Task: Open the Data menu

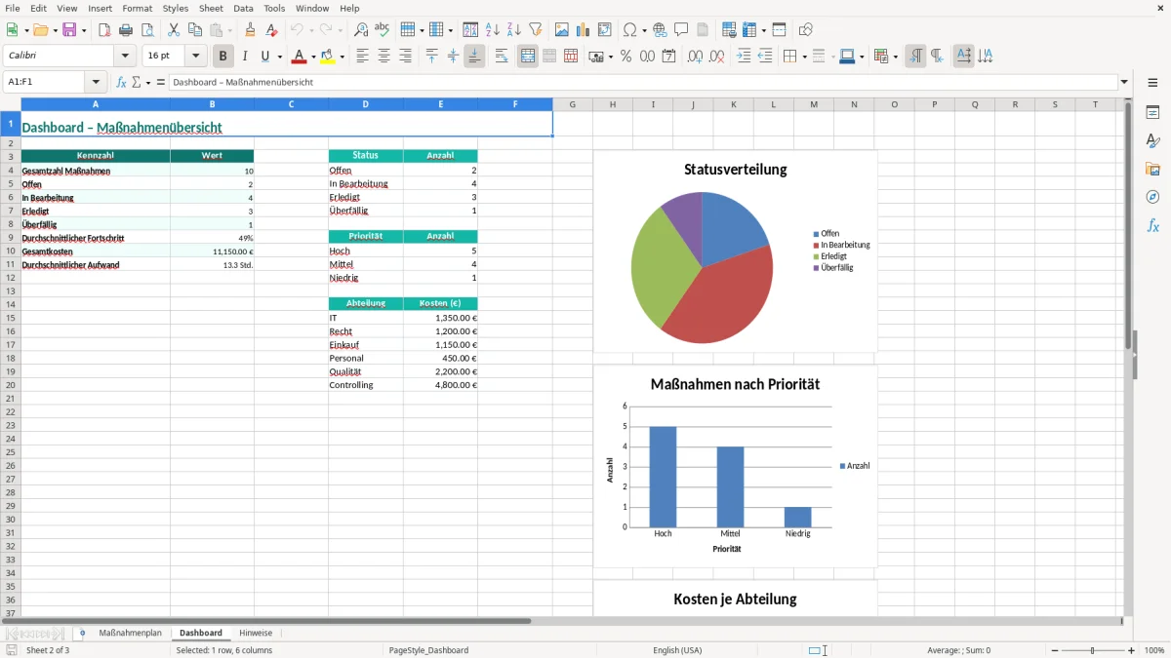Action: point(243,8)
